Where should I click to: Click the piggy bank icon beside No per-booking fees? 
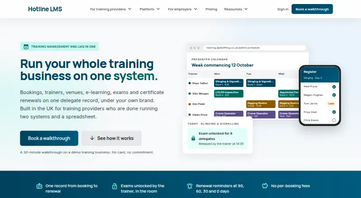pyautogui.click(x=265, y=186)
